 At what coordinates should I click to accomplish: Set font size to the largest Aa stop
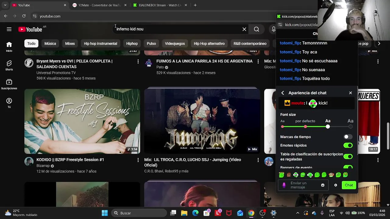pyautogui.click(x=350, y=127)
